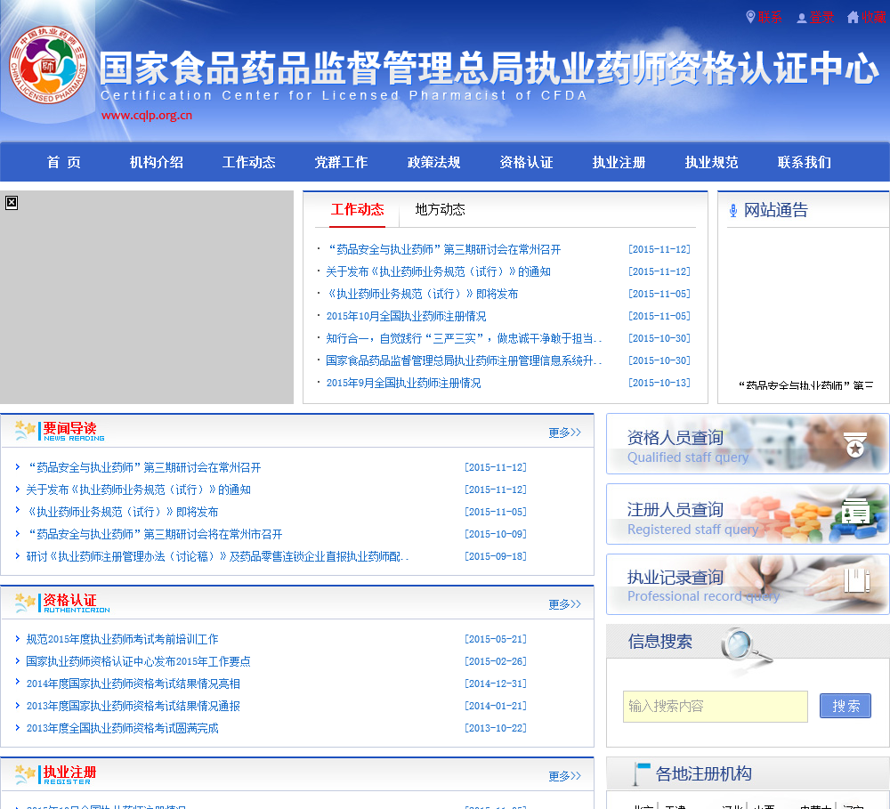Open the 执业注册 navigation menu item
Image resolution: width=890 pixels, height=809 pixels.
tap(619, 162)
